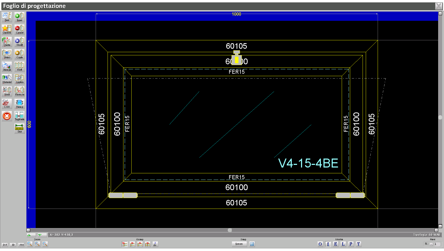Screen dimensions: 444x251
Task: Click the horizontal scrollbar left arrow
Action: (x=28, y=230)
